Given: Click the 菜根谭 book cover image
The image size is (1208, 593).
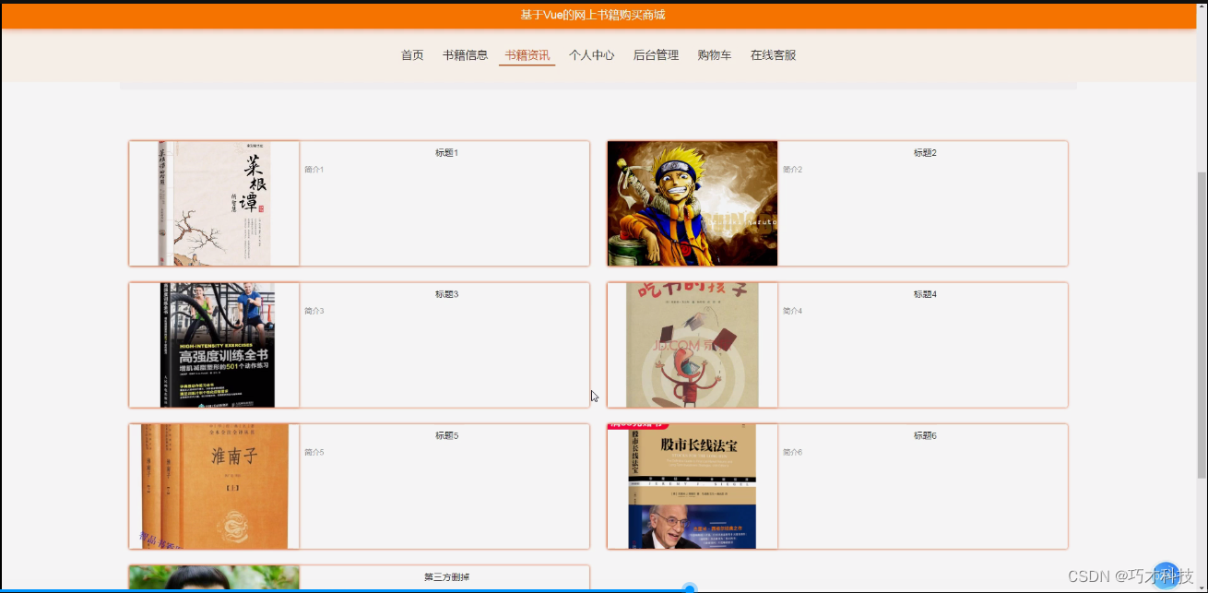Looking at the screenshot, I should 214,203.
